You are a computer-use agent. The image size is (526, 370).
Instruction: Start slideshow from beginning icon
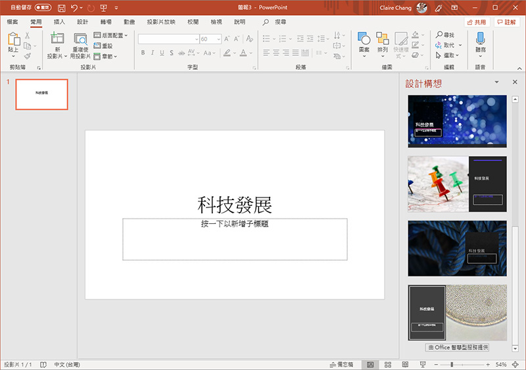(104, 8)
